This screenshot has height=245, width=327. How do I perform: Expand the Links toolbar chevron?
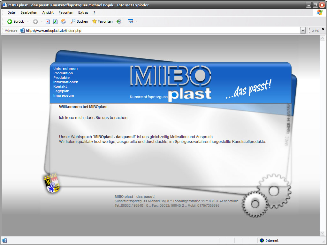323,29
